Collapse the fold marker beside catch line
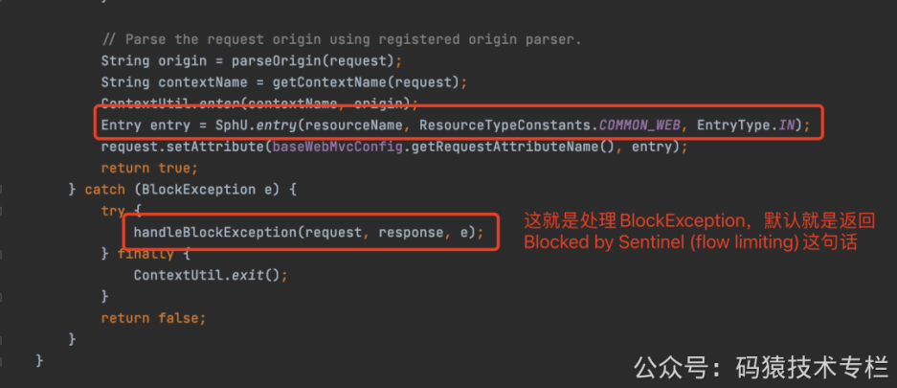The width and height of the screenshot is (897, 388). (2, 190)
